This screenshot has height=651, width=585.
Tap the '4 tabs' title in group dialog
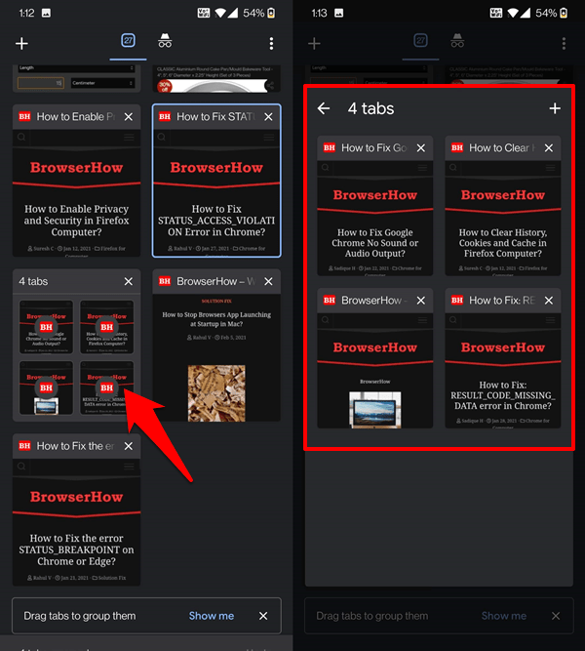click(x=370, y=108)
